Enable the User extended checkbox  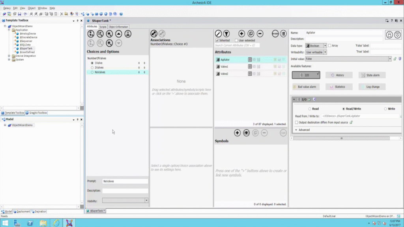[x=236, y=41]
